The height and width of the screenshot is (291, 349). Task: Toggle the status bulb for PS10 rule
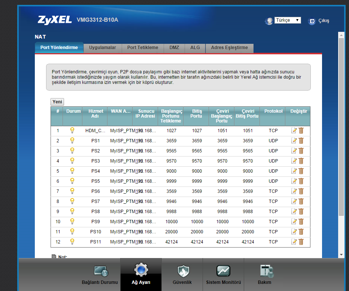[x=72, y=232]
